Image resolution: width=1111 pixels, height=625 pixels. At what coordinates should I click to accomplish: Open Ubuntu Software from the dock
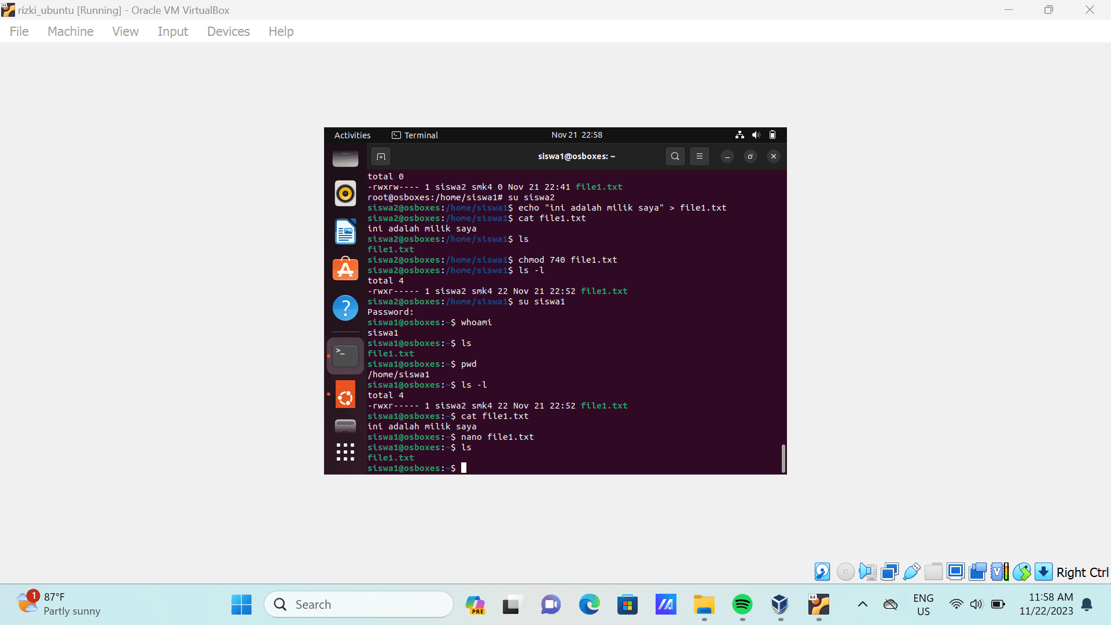click(x=345, y=269)
